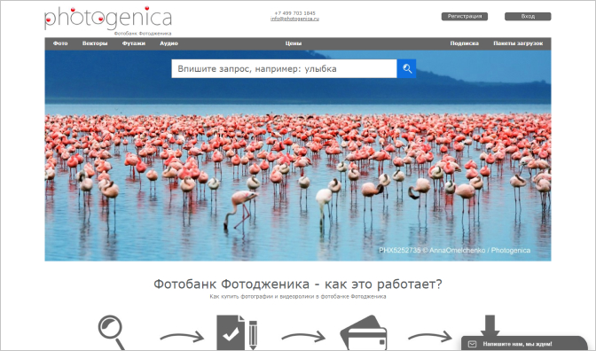
Task: Select Пакеты загрузок in the navigation
Action: (518, 43)
